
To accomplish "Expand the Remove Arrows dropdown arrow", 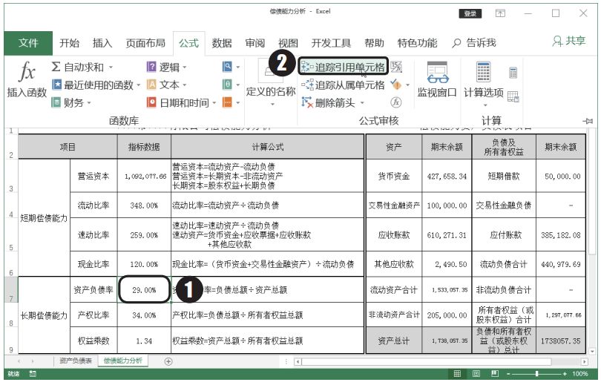I will point(361,102).
